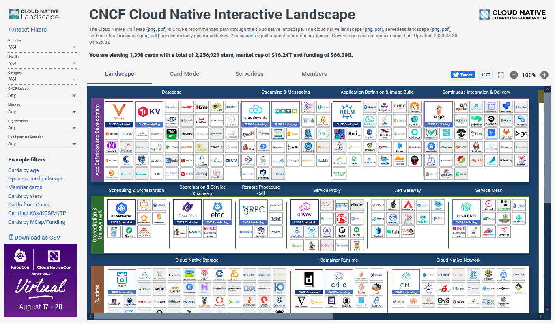Select the gRPC card
Viewport: 555px width, 324px height.
tap(254, 212)
